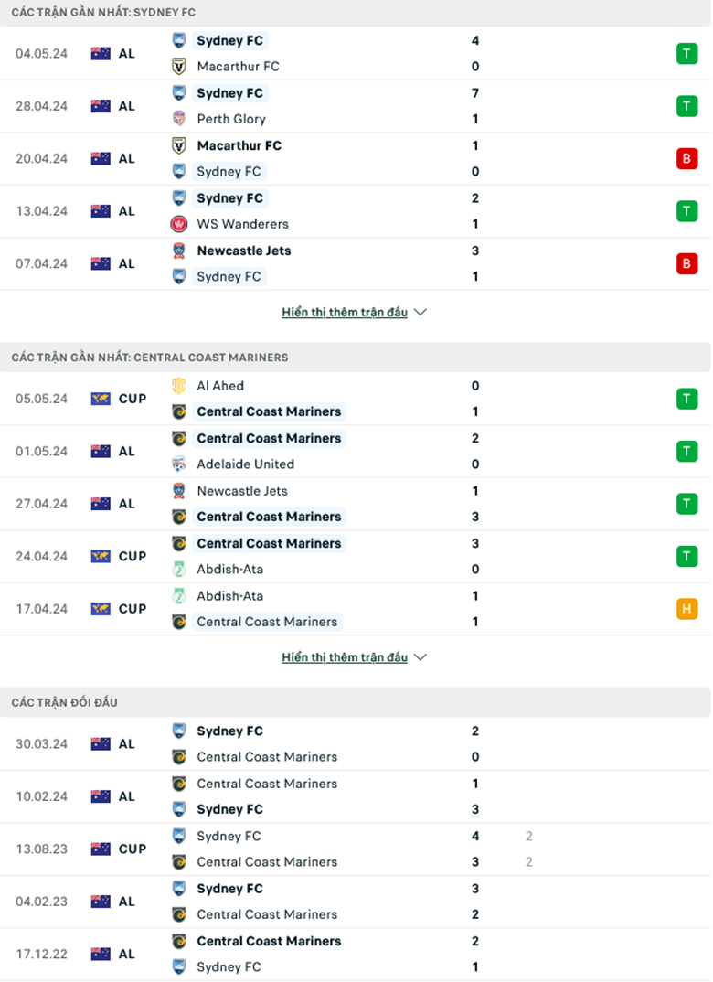
Task: Click the Perth Glory club crest icon
Action: pyautogui.click(x=179, y=119)
